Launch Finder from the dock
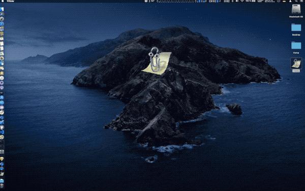 tap(2, 9)
